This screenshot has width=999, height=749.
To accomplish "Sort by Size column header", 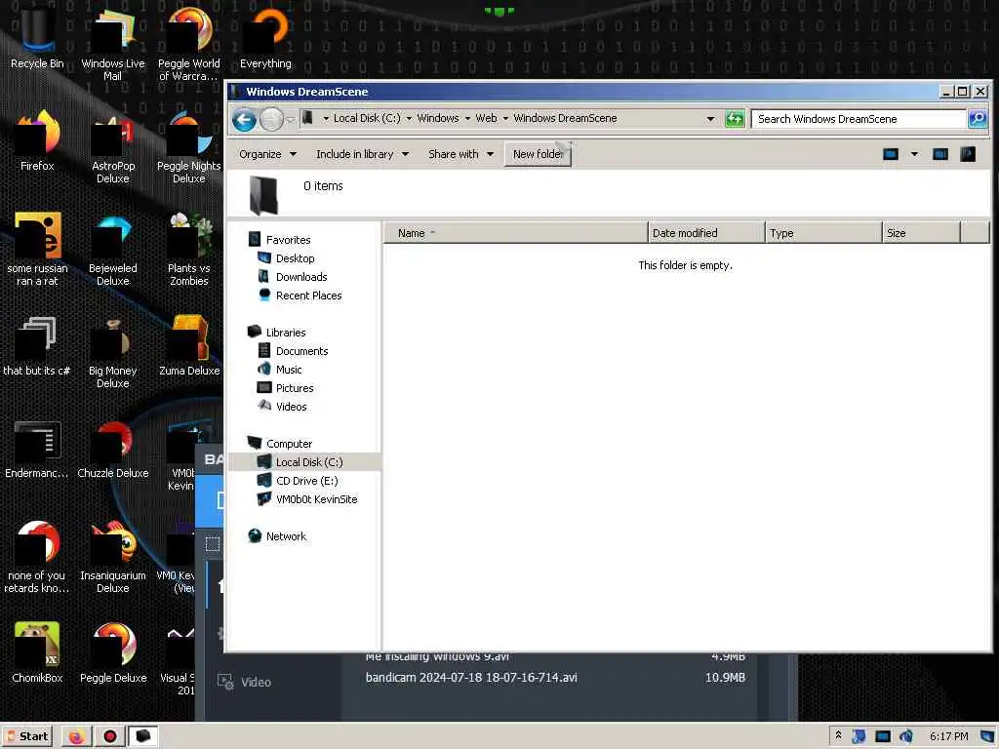I will click(921, 233).
